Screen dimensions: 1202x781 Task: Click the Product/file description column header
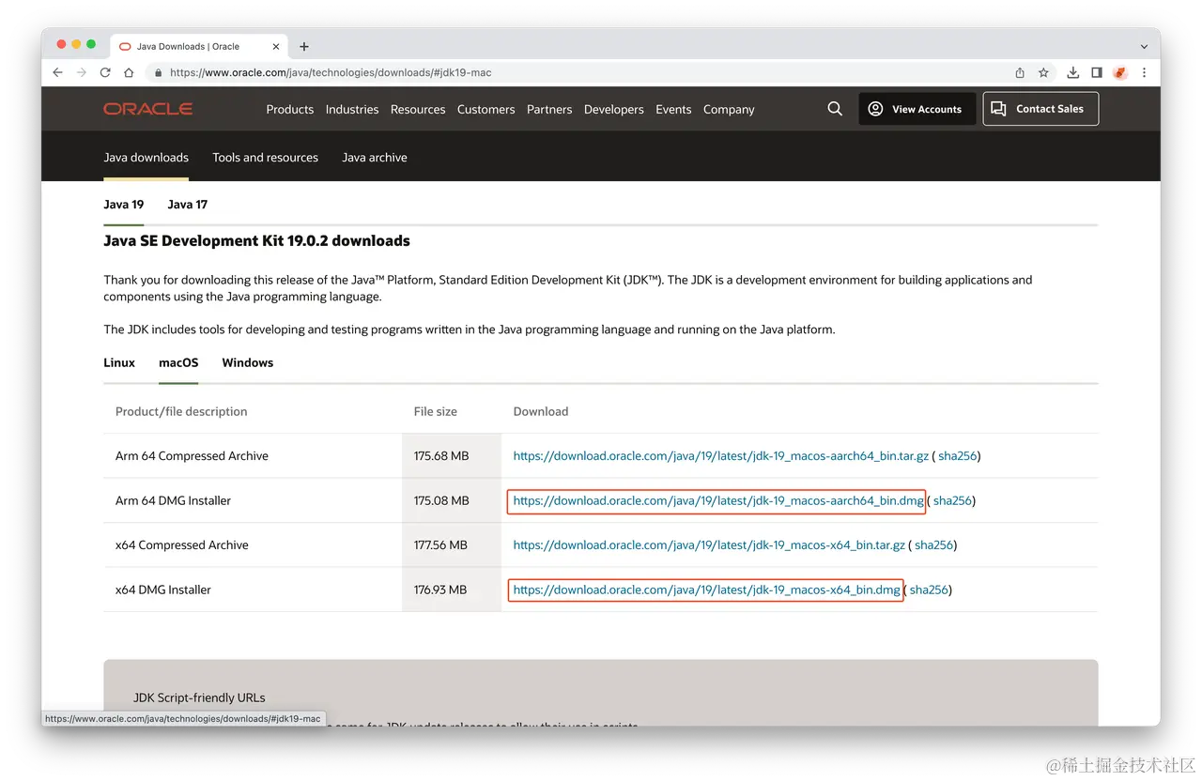point(181,412)
